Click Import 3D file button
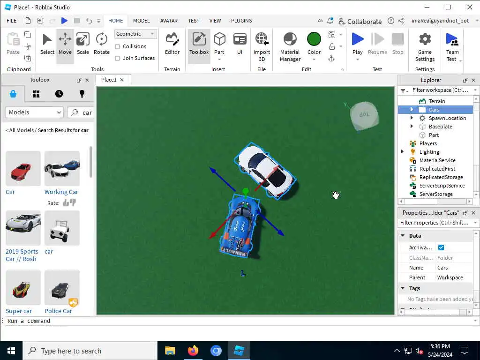The height and width of the screenshot is (360, 480). point(262,47)
